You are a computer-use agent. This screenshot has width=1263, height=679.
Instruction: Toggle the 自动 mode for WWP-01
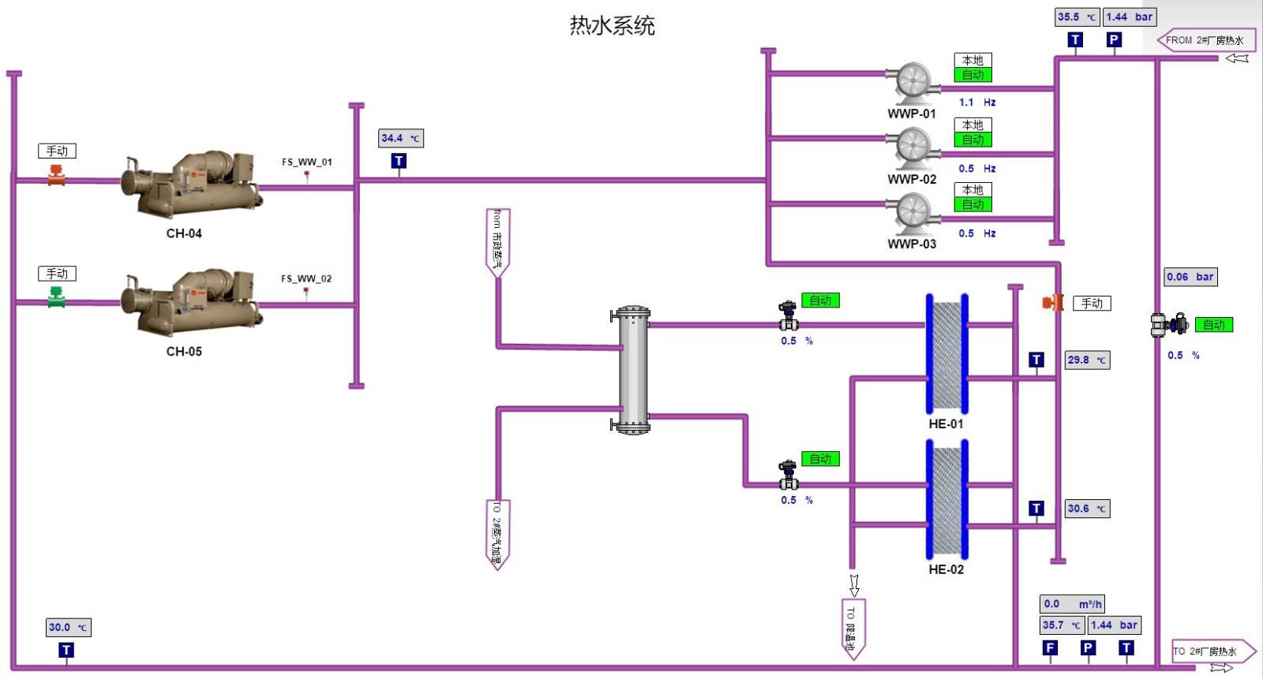point(973,75)
